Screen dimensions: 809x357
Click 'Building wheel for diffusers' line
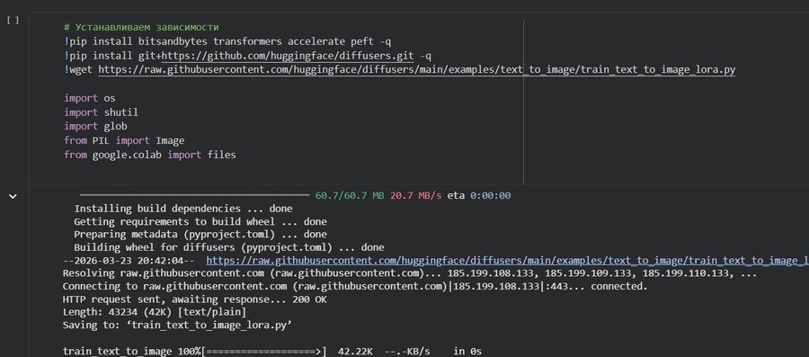pos(229,247)
